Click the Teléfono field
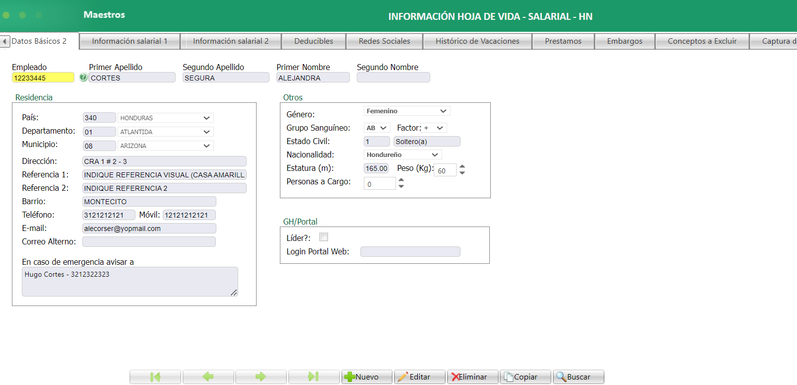The width and height of the screenshot is (797, 385). (x=109, y=215)
